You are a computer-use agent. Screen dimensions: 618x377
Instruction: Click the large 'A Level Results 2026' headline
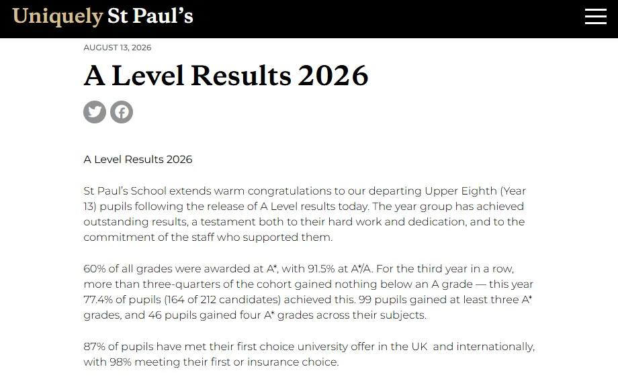(x=226, y=75)
